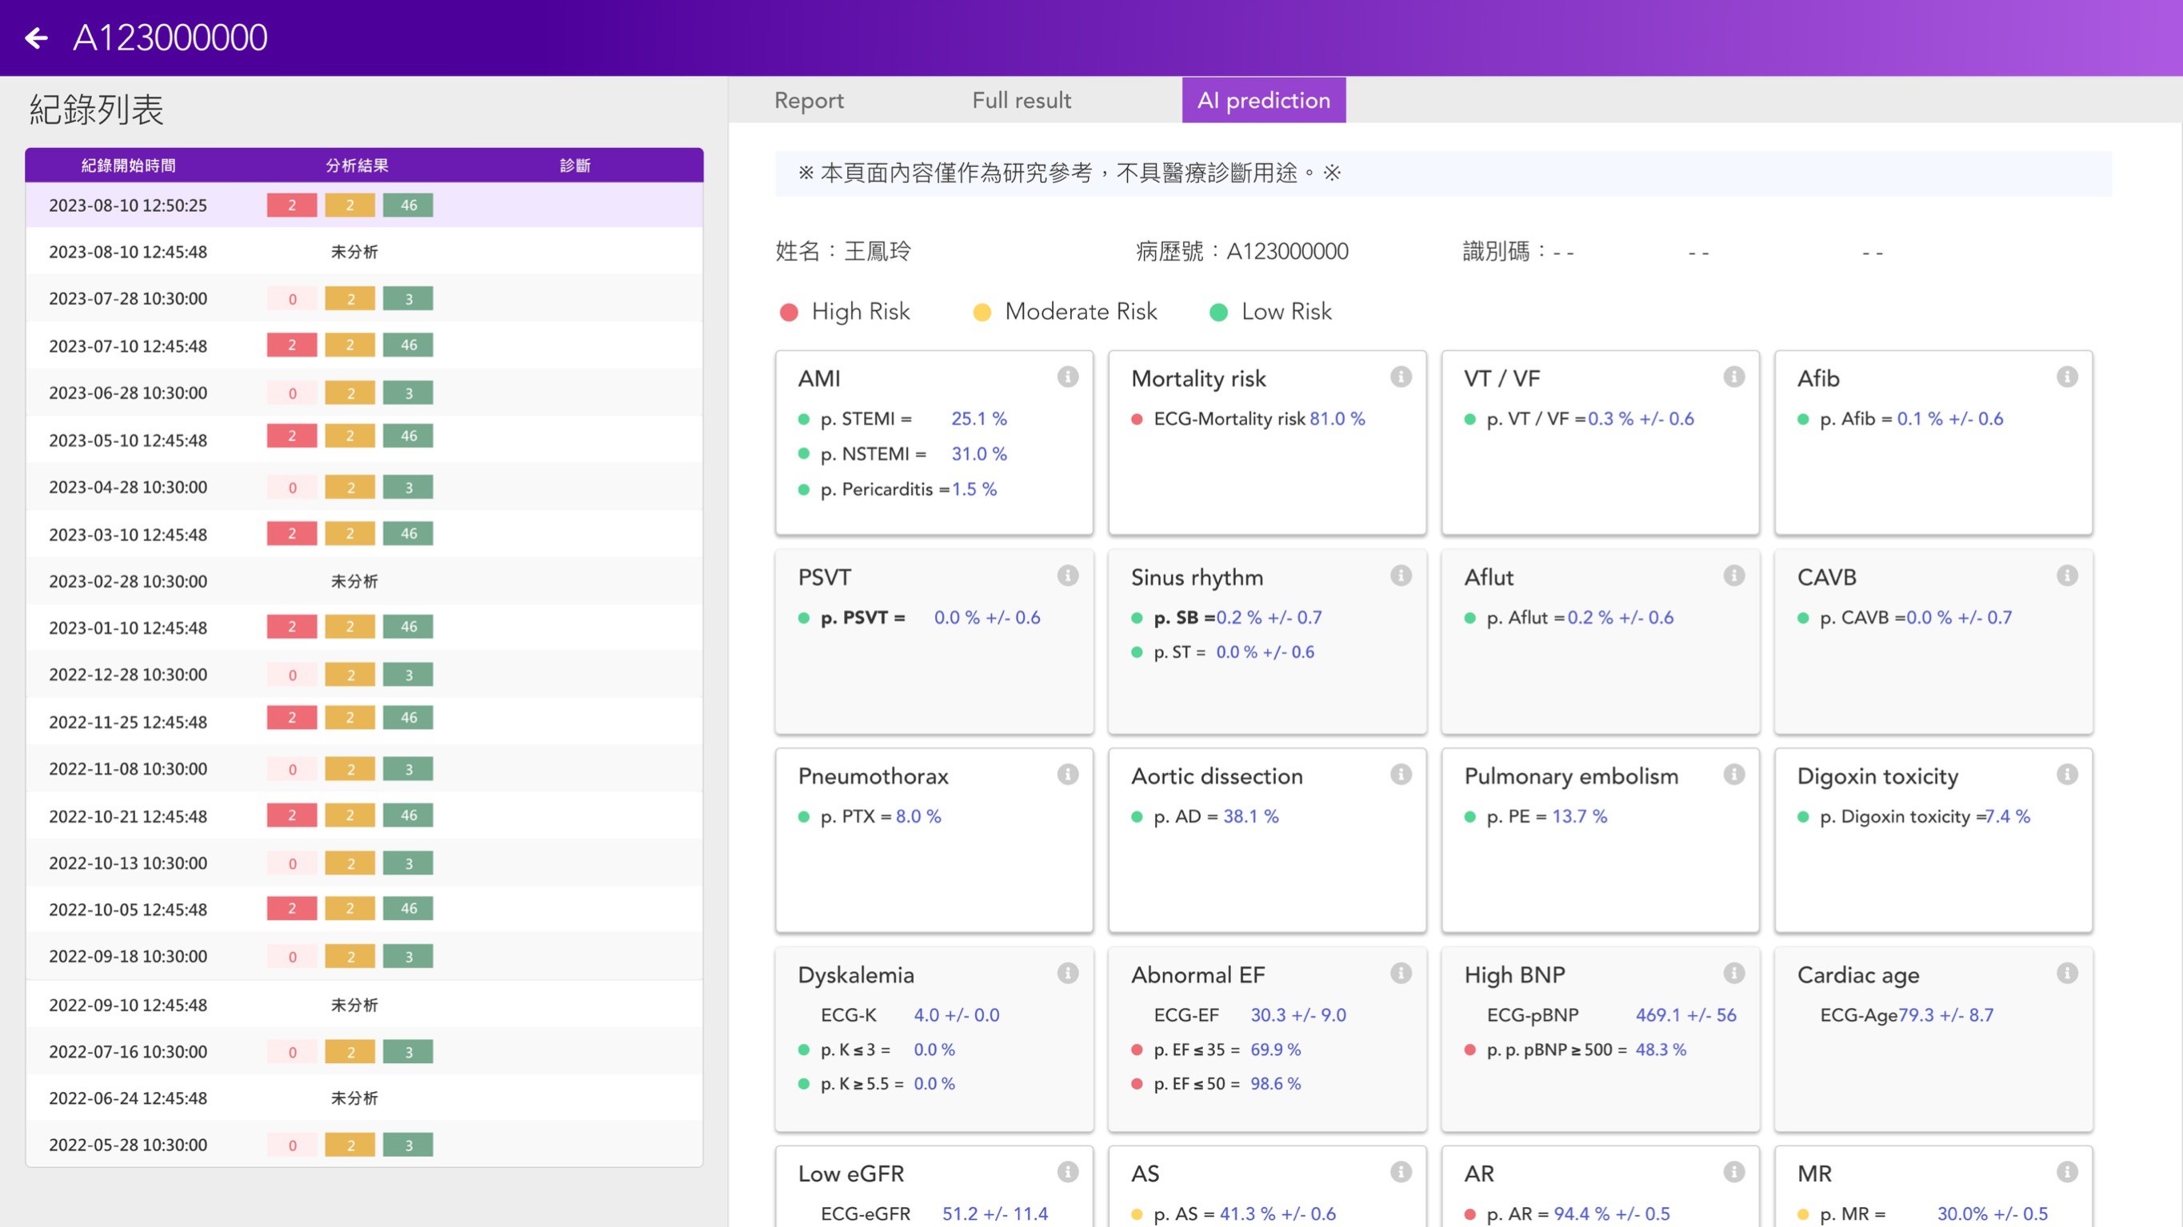Open the info icon on VT / VF card
Screen dimensions: 2183x1227
pyautogui.click(x=1734, y=376)
